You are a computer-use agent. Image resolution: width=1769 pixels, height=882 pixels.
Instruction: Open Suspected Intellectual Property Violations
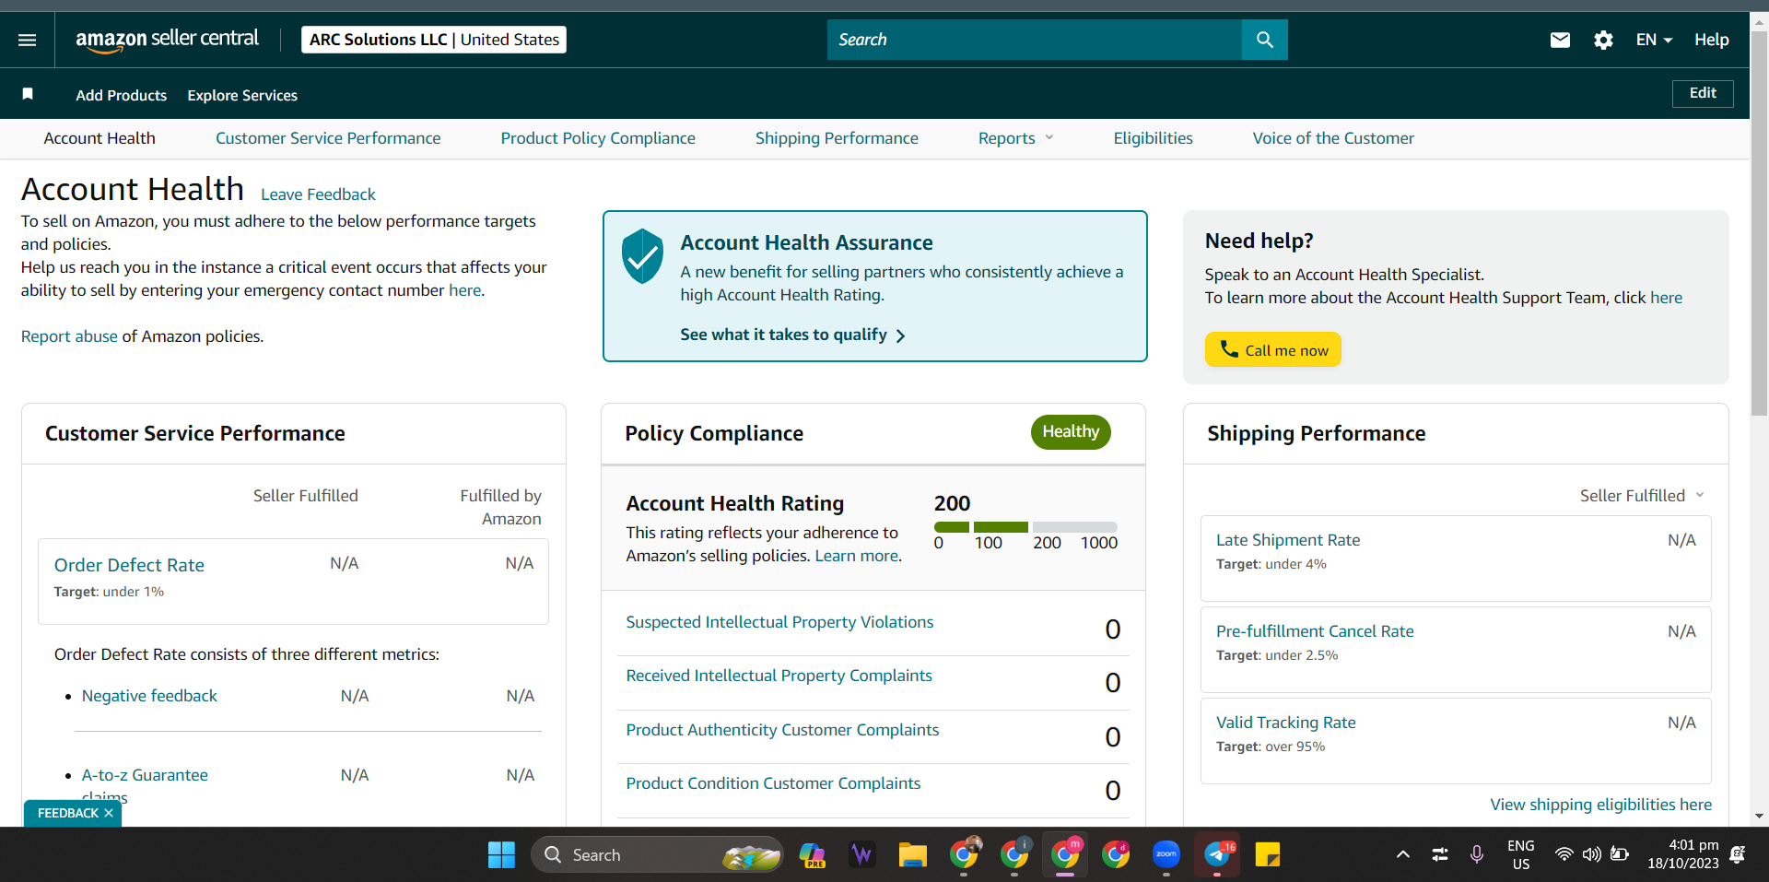pos(779,622)
